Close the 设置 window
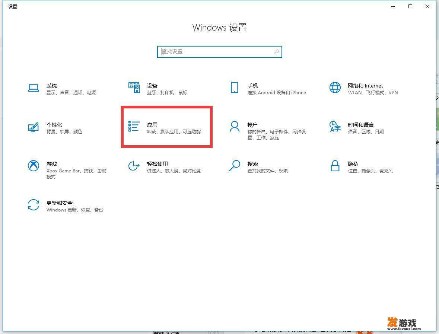The width and height of the screenshot is (439, 334). coord(427,6)
